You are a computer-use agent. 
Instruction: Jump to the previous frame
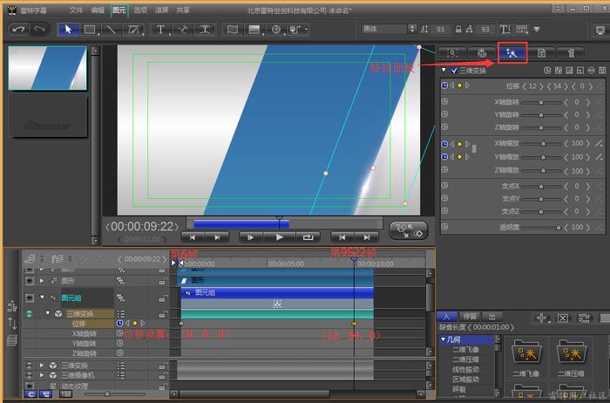[x=193, y=237]
